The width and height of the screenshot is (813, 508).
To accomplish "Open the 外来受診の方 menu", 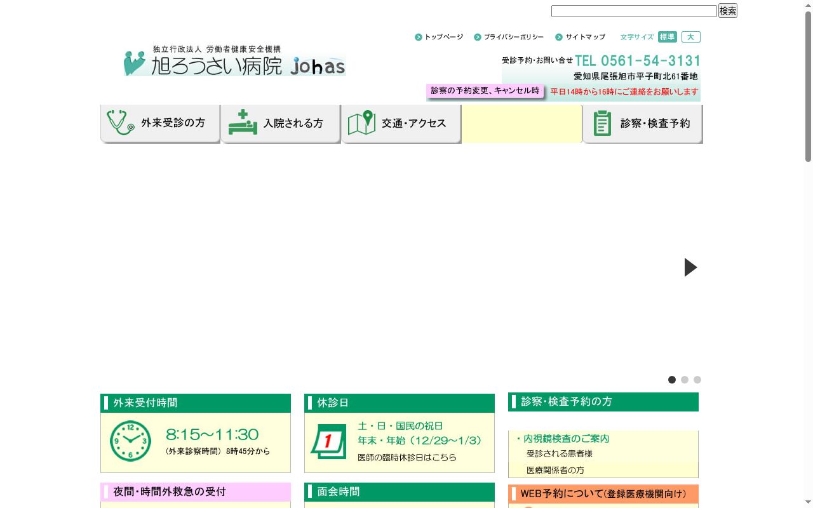I will (160, 124).
